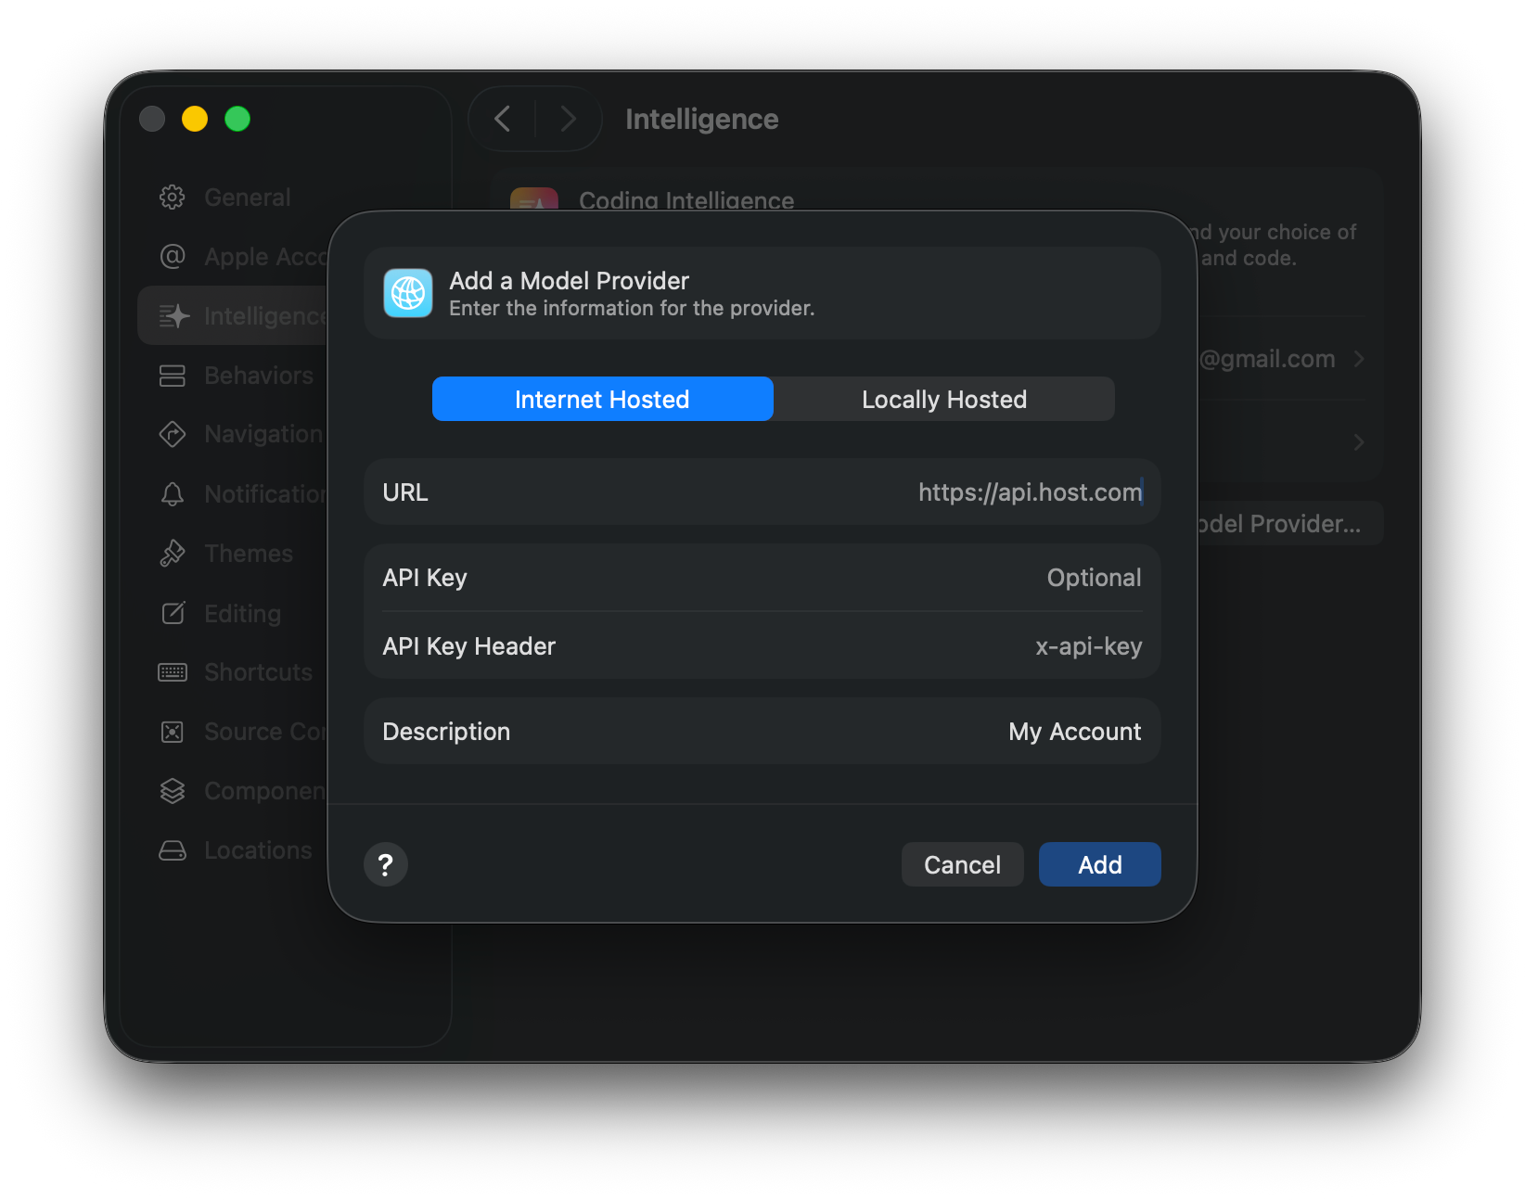The height and width of the screenshot is (1200, 1525).
Task: Click the Source Control icon in sidebar
Action: pos(173,731)
